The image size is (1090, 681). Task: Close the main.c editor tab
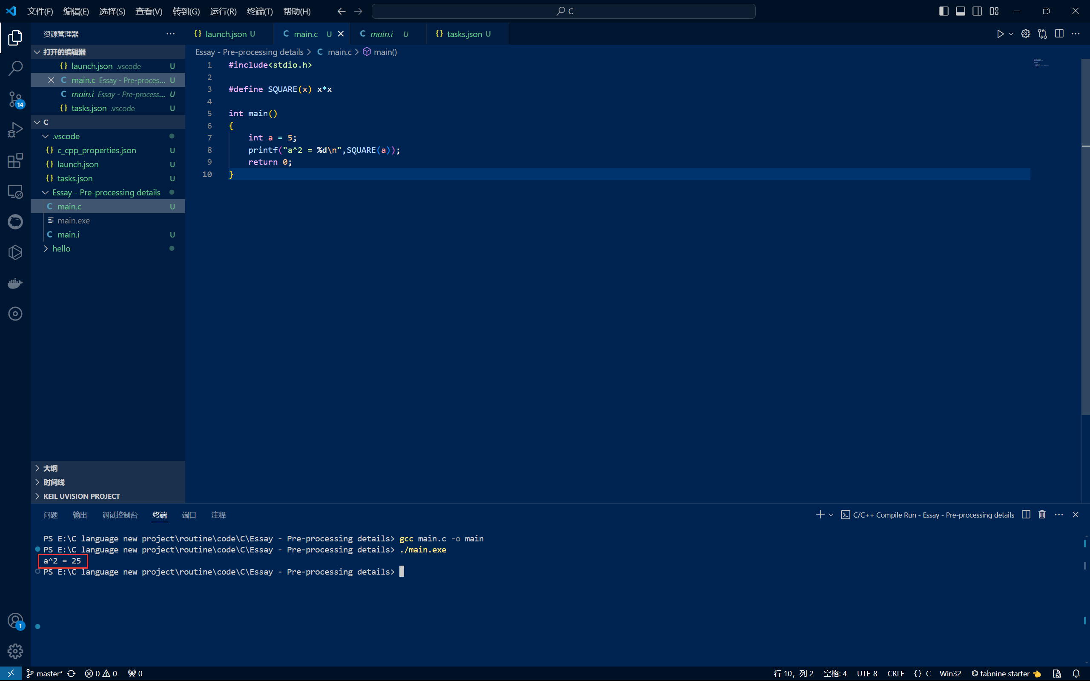[341, 34]
